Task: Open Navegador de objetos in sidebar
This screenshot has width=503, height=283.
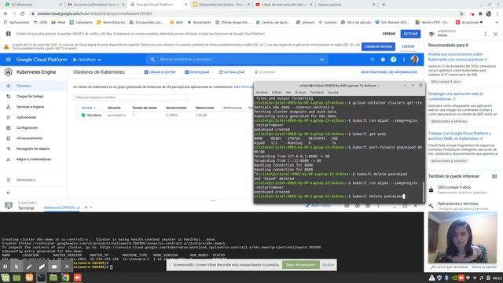Action: click(33, 149)
